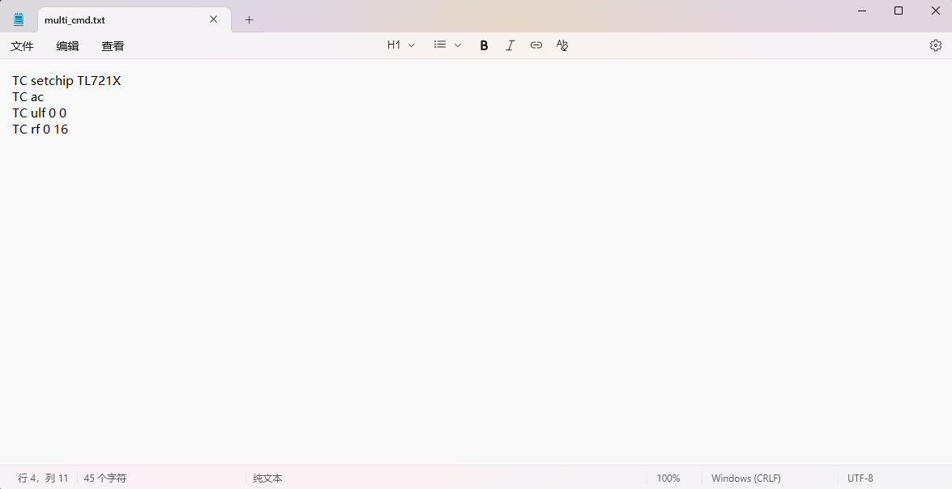Close the multi_cmd.txt tab

[214, 19]
